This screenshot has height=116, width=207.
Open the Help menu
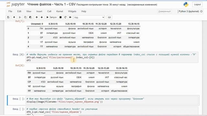click(x=84, y=12)
